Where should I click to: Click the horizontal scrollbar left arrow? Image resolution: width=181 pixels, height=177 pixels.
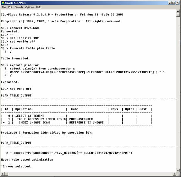pyautogui.click(x=3, y=174)
